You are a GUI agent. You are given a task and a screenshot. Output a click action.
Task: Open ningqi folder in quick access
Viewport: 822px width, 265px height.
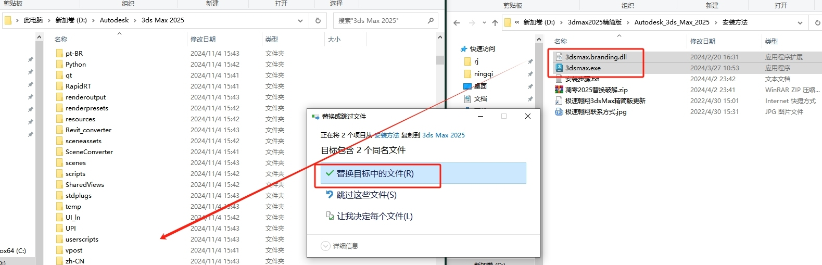coord(483,73)
